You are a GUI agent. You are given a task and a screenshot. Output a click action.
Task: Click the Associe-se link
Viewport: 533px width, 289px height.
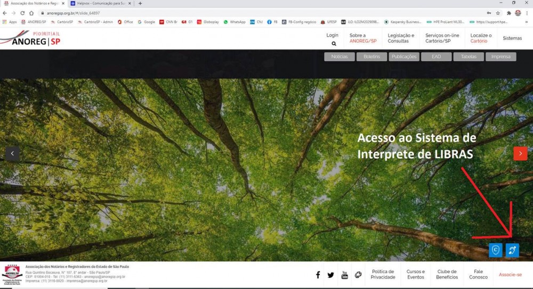click(x=510, y=275)
